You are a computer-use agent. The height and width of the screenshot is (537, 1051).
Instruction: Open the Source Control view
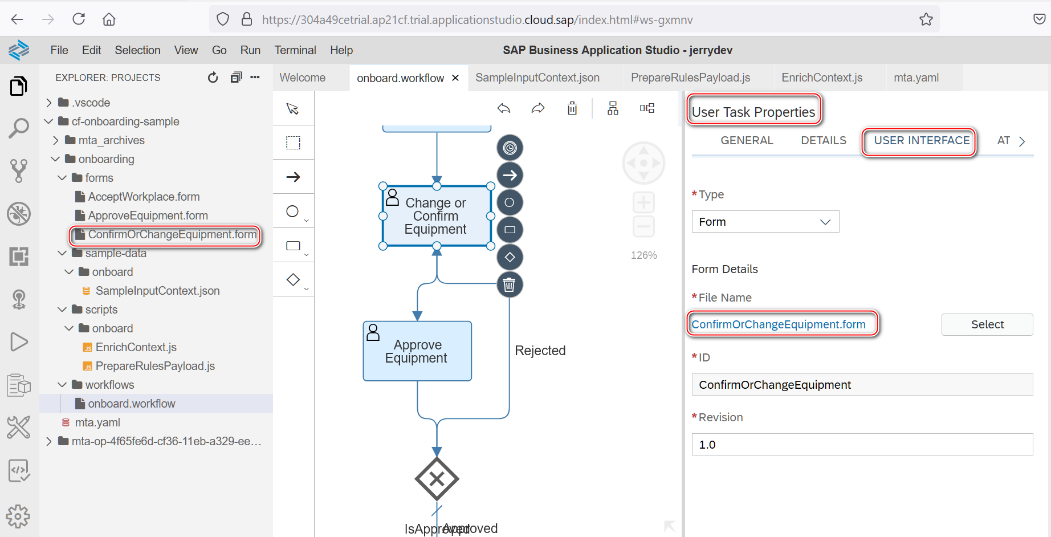coord(19,171)
